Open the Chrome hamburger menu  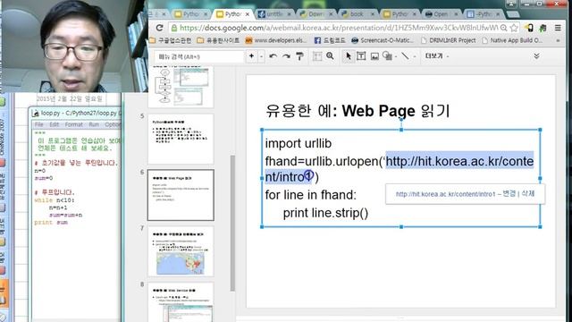coord(558,28)
